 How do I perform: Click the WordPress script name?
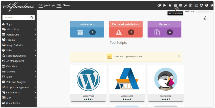88,96
